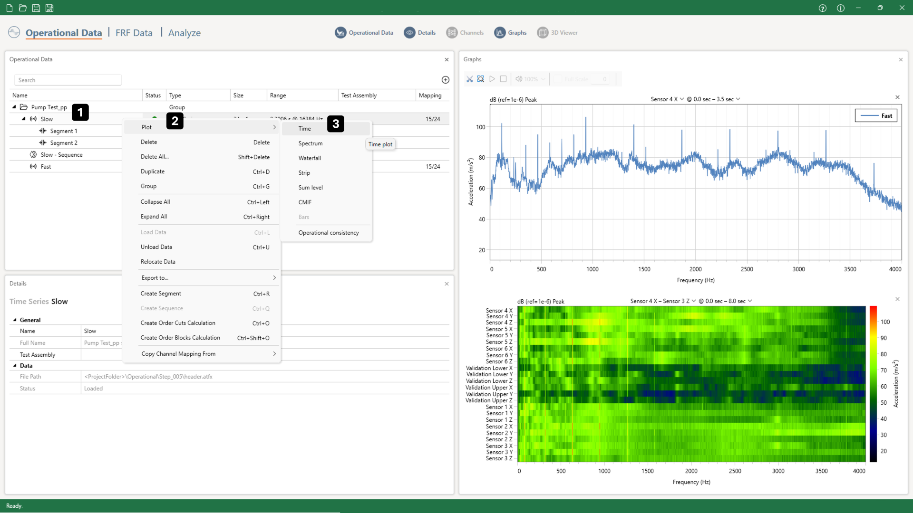
Task: Click the scissors cut icon in Graphs toolbar
Action: (x=469, y=79)
